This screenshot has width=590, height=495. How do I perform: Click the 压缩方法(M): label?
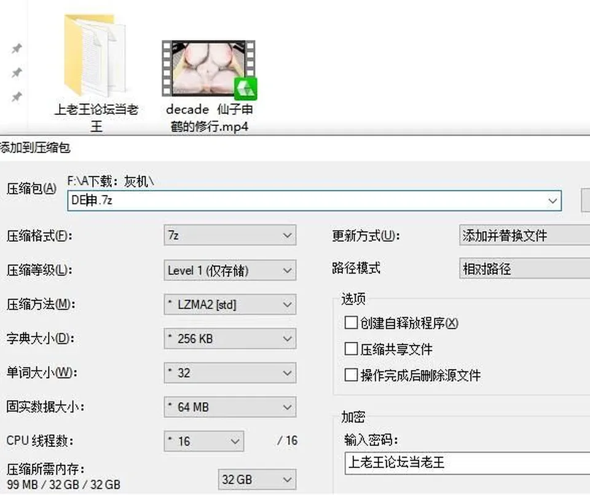(x=41, y=304)
